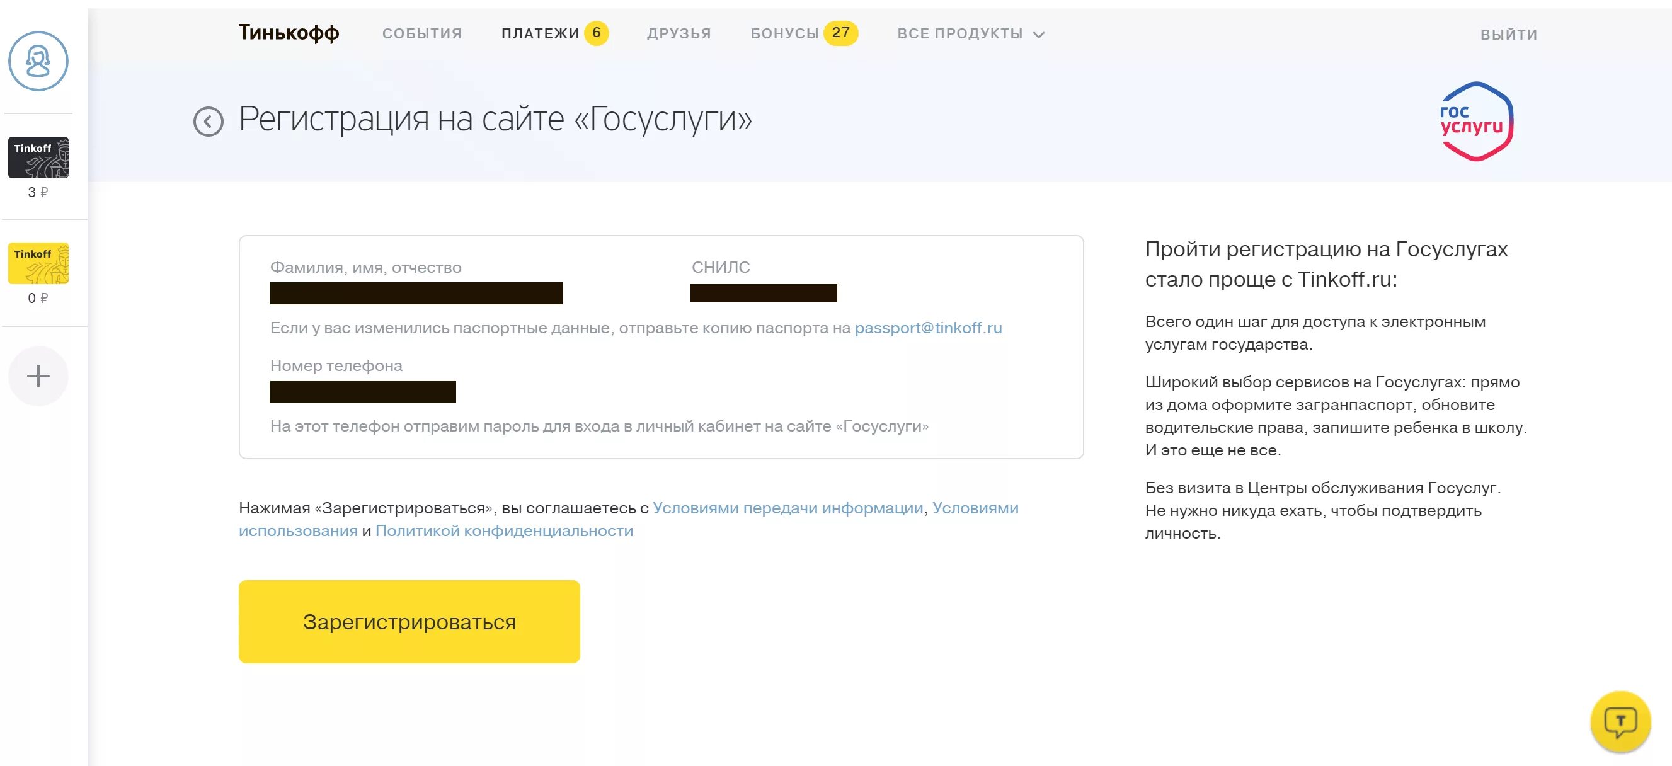This screenshot has height=766, width=1672.
Task: Click the page title Регистрация на сайте «Госуслуги»
Action: click(495, 120)
